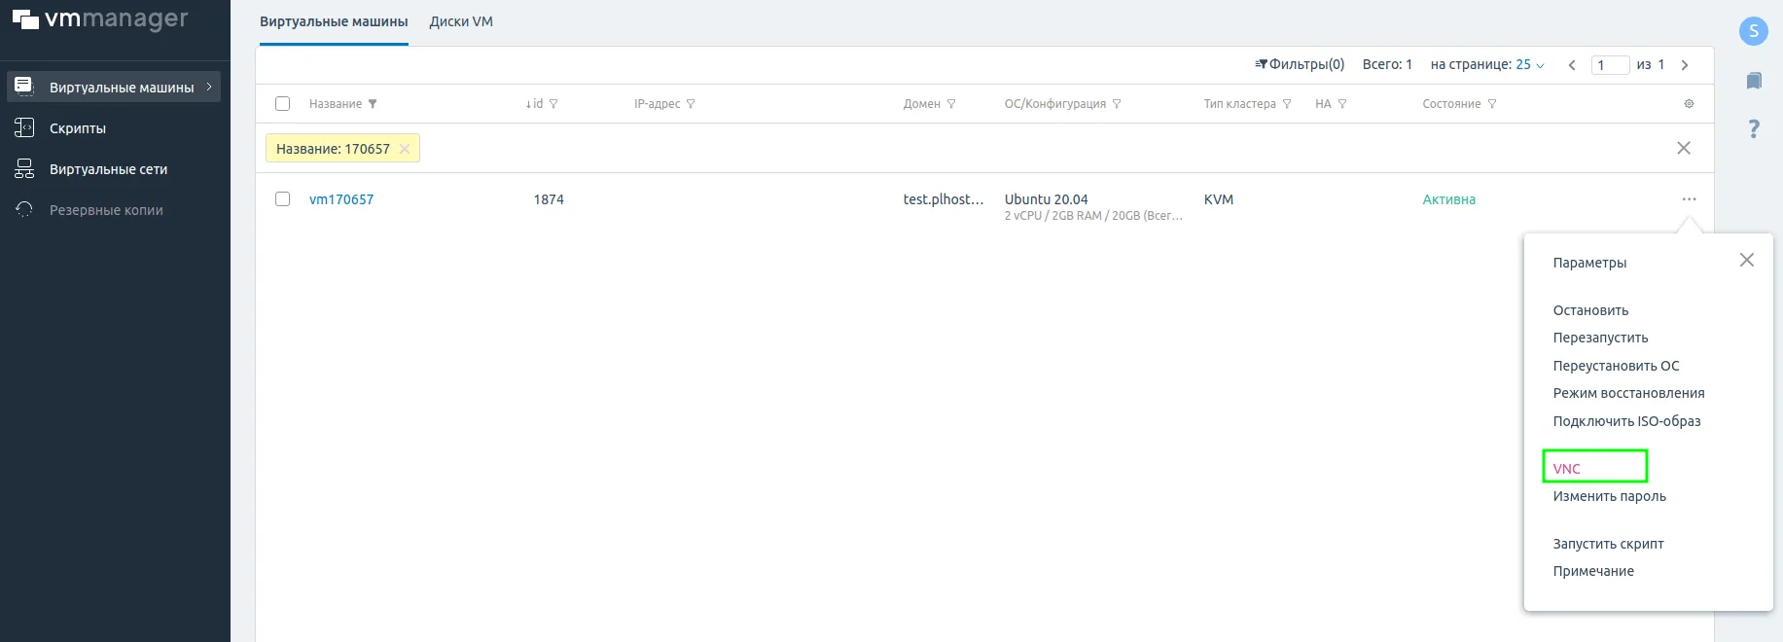The width and height of the screenshot is (1783, 642).
Task: Select the vm170657 row checkbox
Action: click(283, 199)
